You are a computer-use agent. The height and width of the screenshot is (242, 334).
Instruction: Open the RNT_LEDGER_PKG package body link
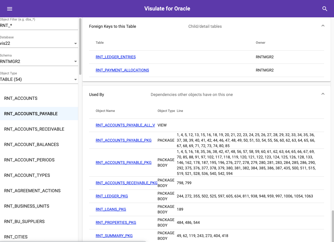click(x=112, y=196)
